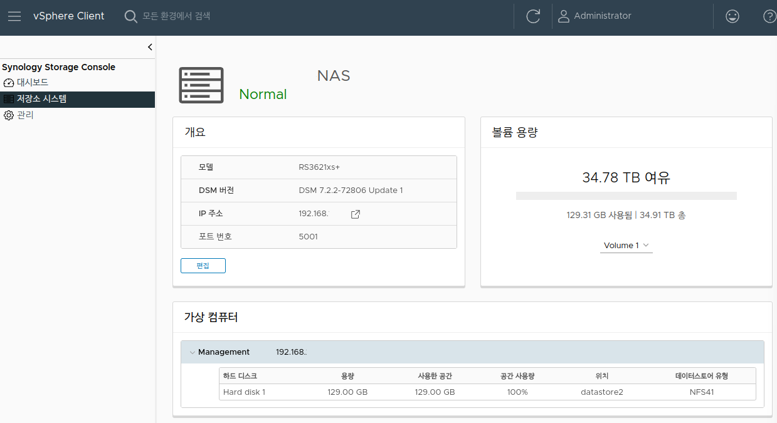
Task: Click the Normal status text
Action: coord(263,94)
